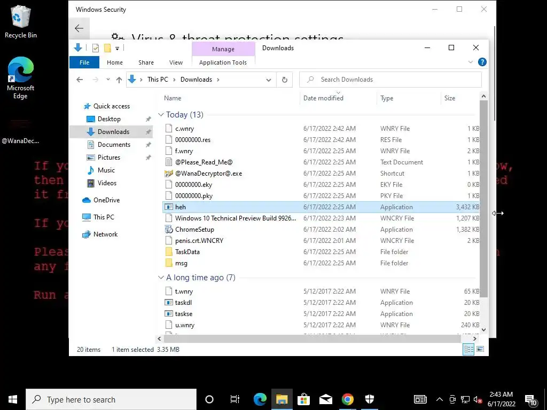Image resolution: width=547 pixels, height=410 pixels.
Task: Select the taskdl application
Action: click(x=321, y=303)
